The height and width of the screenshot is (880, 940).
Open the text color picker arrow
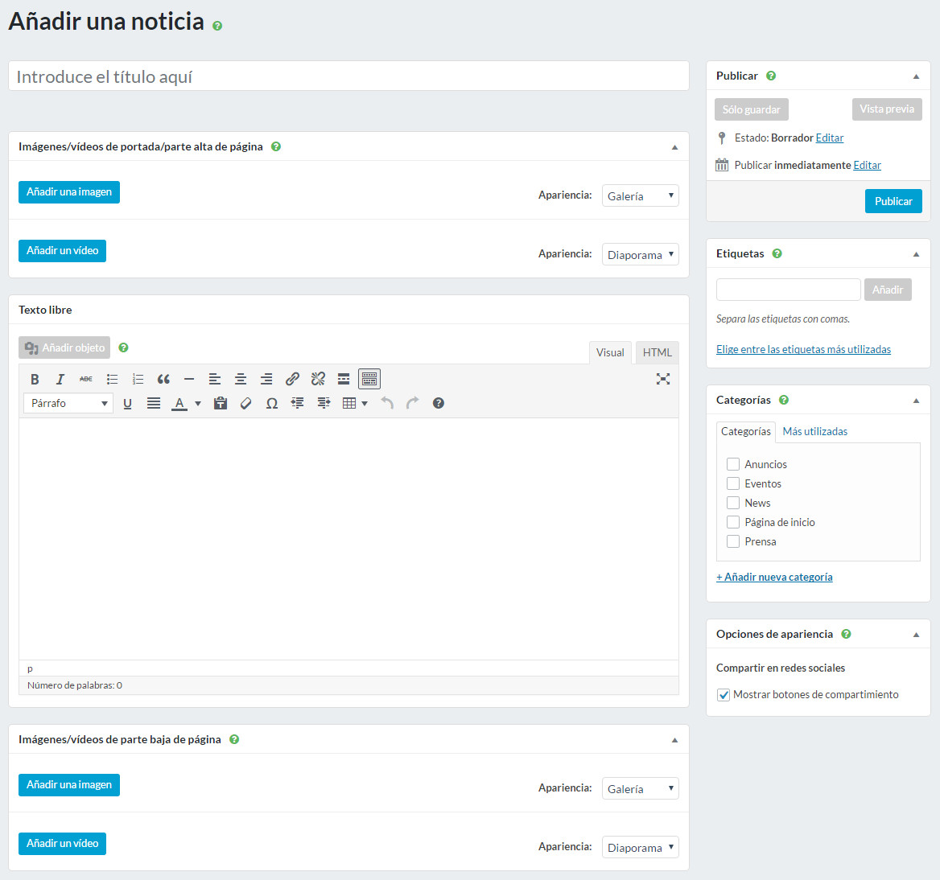[x=198, y=403]
